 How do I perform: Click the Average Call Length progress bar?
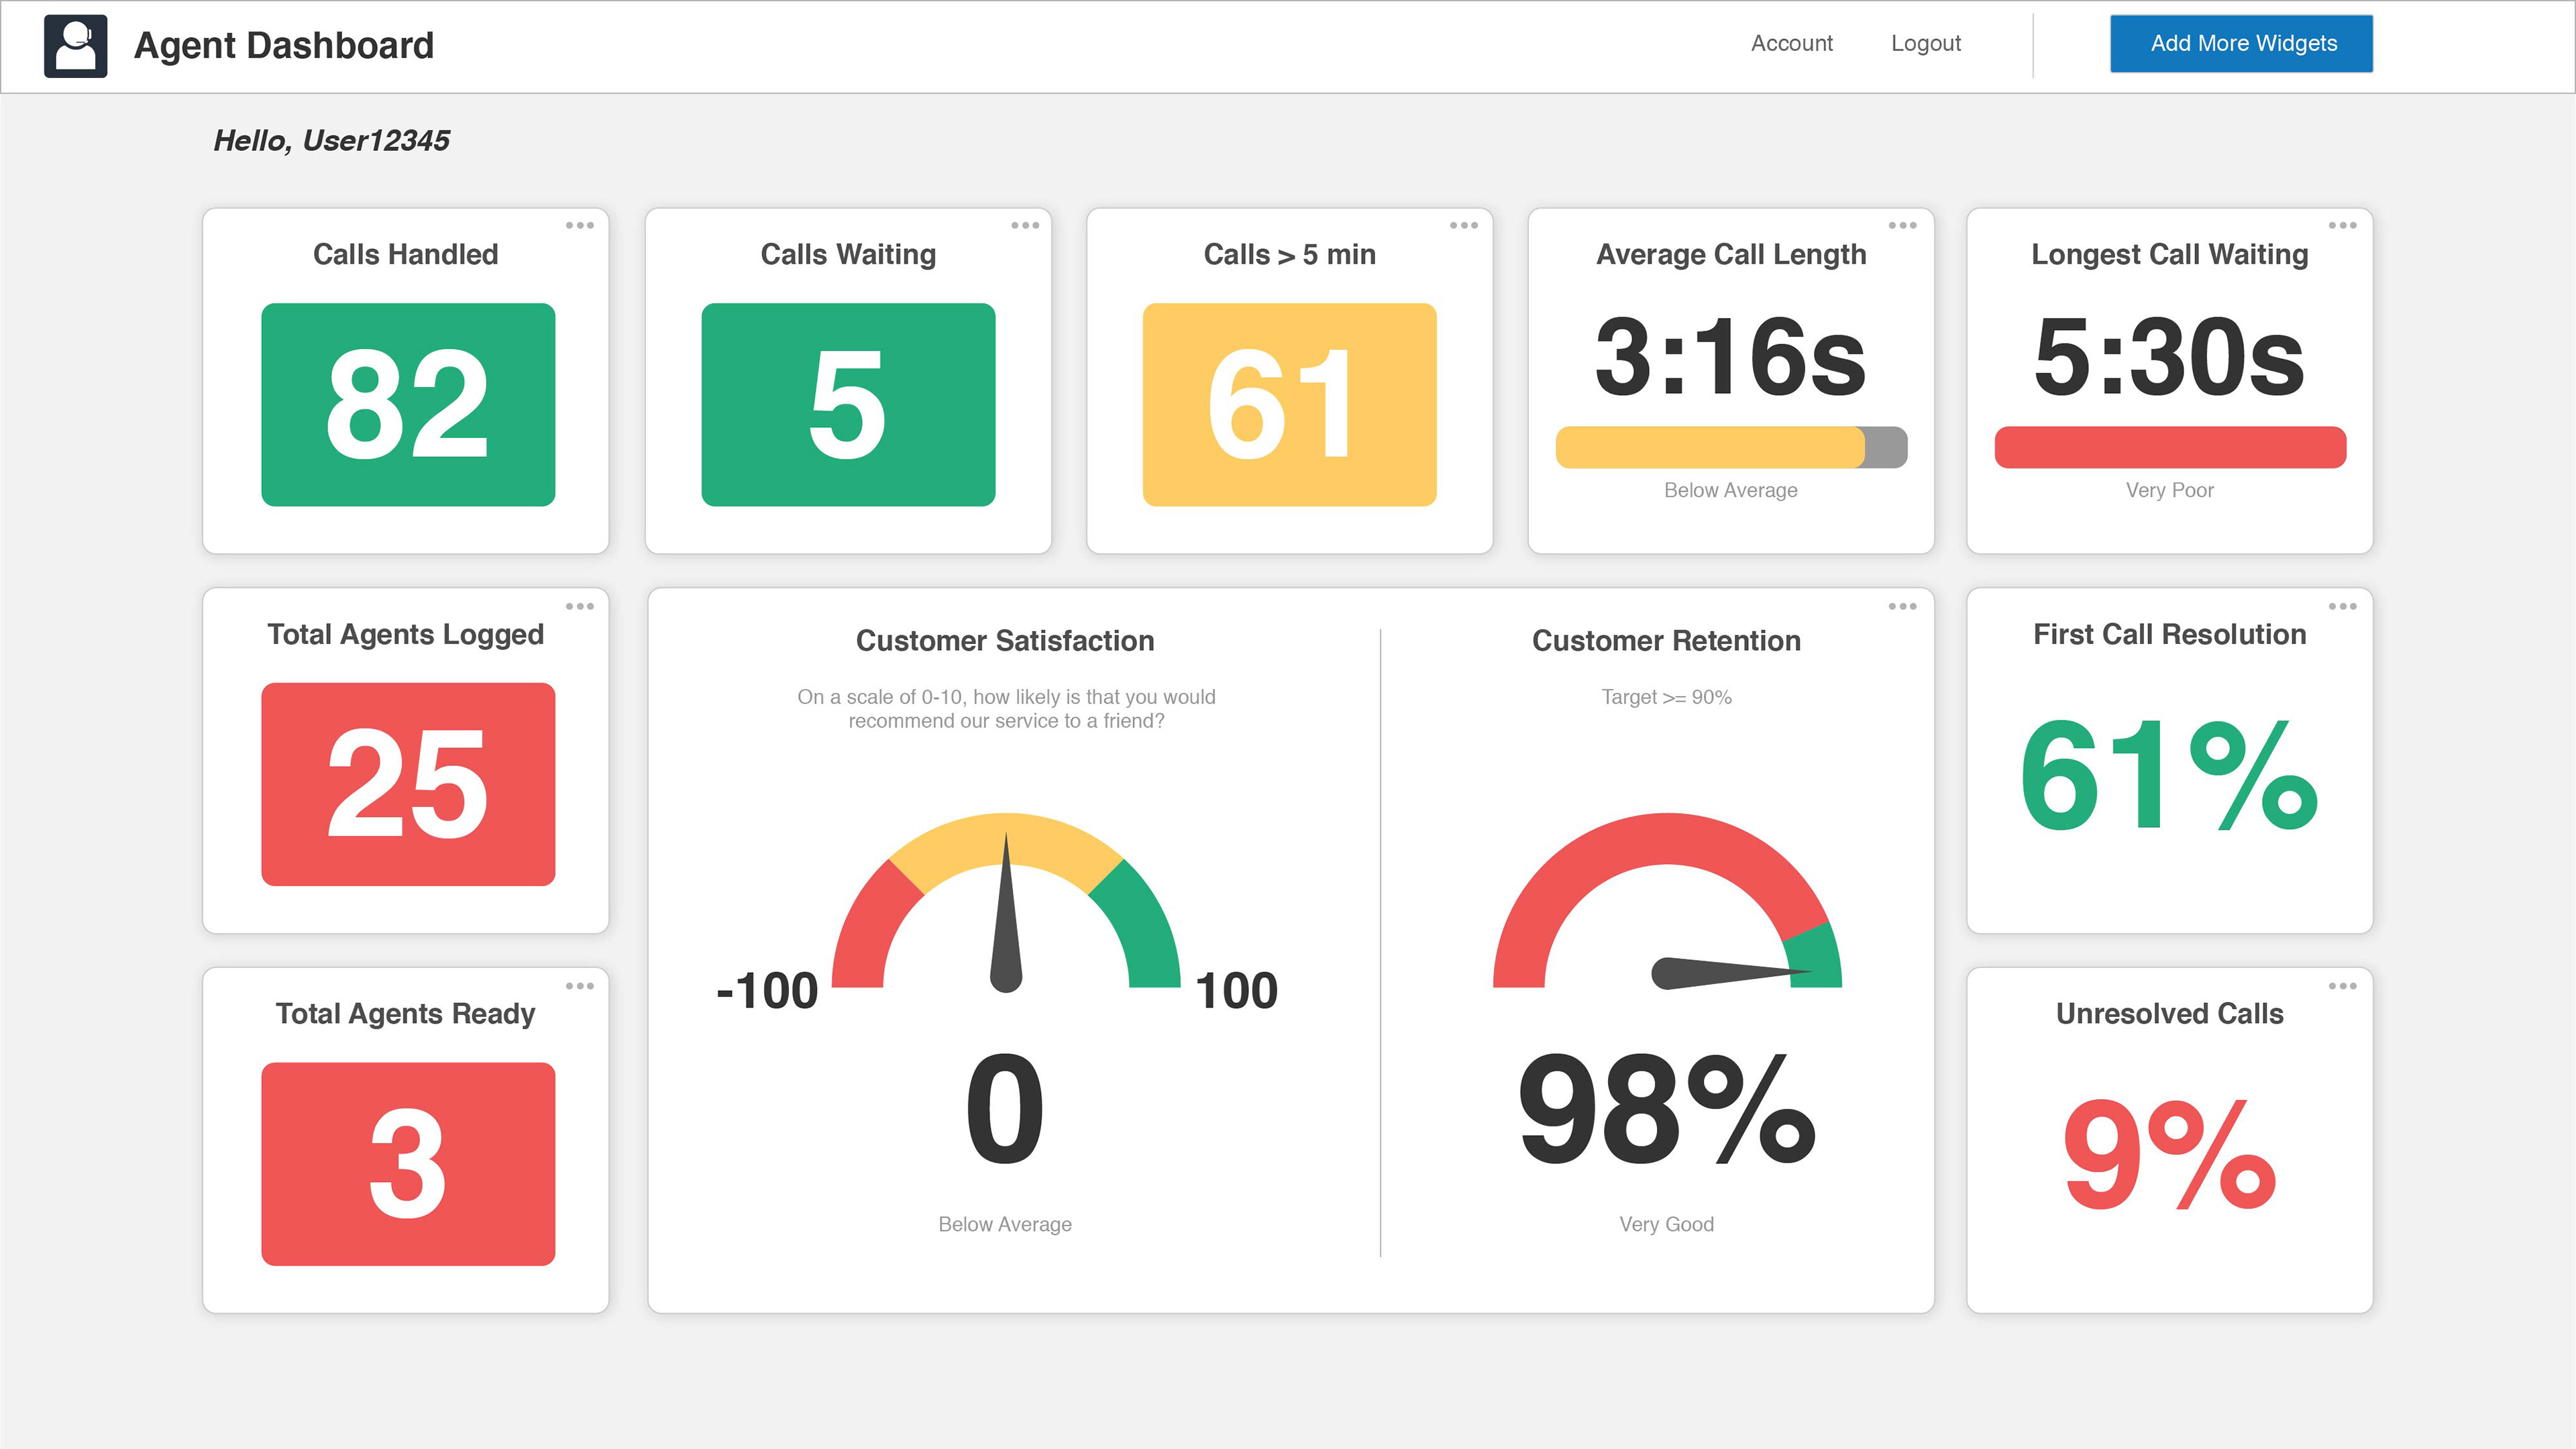tap(1731, 447)
